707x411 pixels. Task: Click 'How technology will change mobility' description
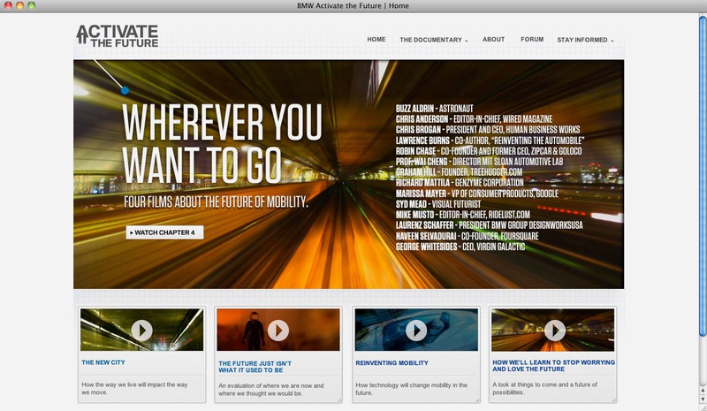point(411,389)
